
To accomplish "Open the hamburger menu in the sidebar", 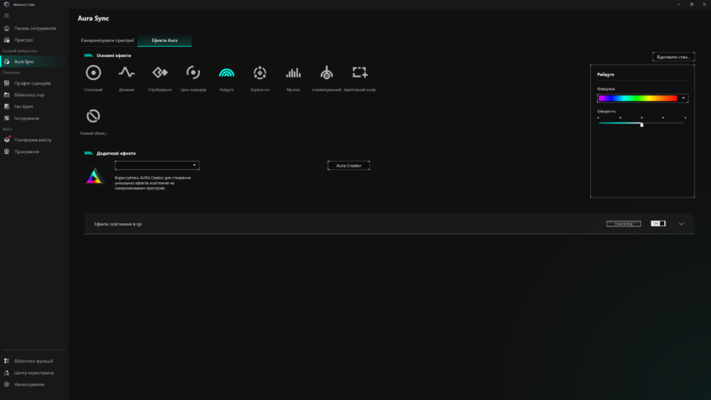I will coord(6,15).
